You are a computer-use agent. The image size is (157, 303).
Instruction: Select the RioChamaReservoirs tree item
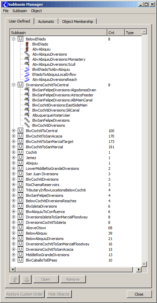tap(43, 185)
